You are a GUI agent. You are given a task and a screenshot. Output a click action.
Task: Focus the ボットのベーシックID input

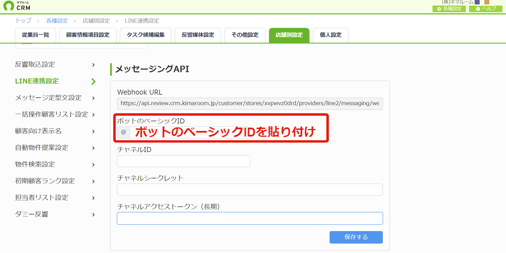click(190, 132)
